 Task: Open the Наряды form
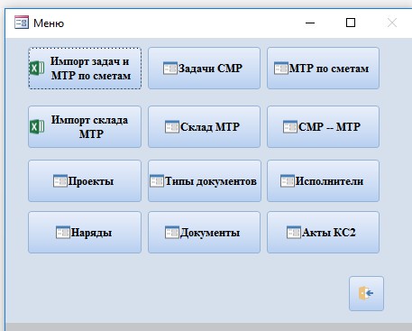(x=85, y=233)
